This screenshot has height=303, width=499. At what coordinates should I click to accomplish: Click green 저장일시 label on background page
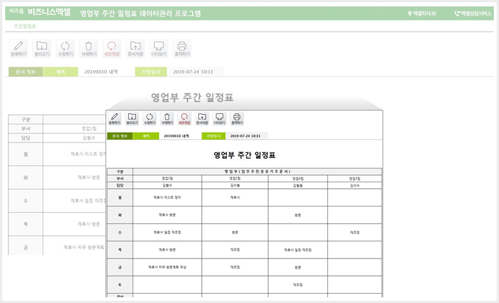pos(151,72)
